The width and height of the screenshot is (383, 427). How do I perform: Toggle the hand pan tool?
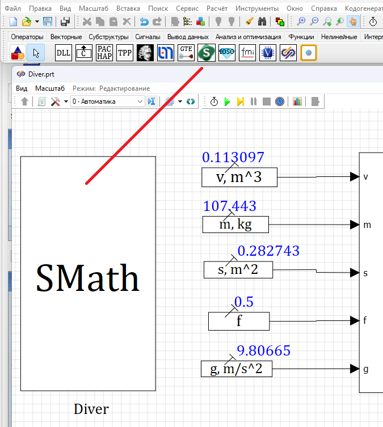pyautogui.click(x=353, y=22)
